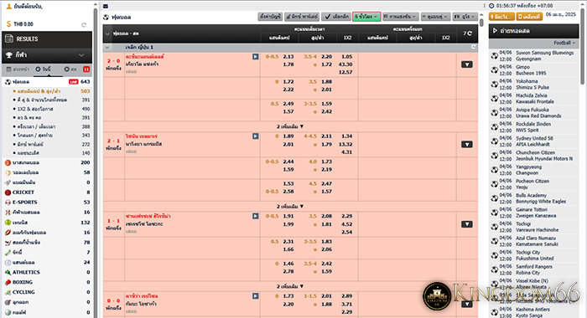Click the check-mark select league button

(336, 17)
